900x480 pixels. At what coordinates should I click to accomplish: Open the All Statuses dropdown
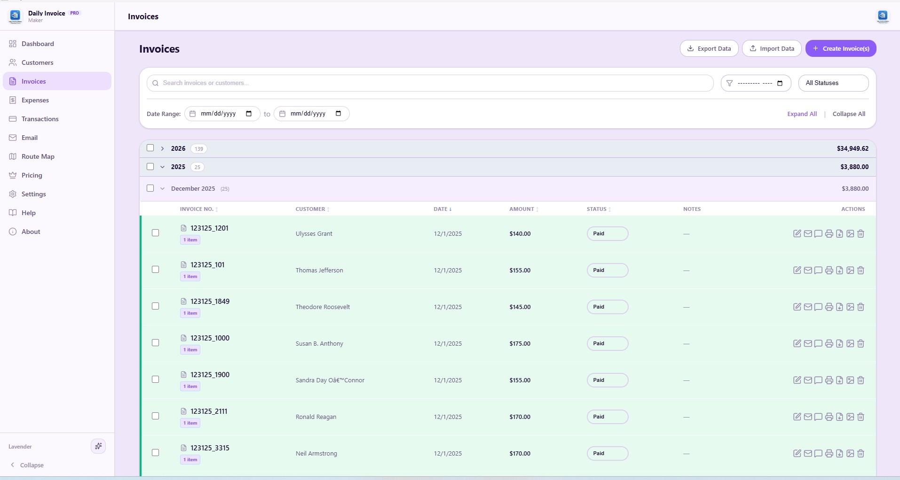pyautogui.click(x=832, y=83)
